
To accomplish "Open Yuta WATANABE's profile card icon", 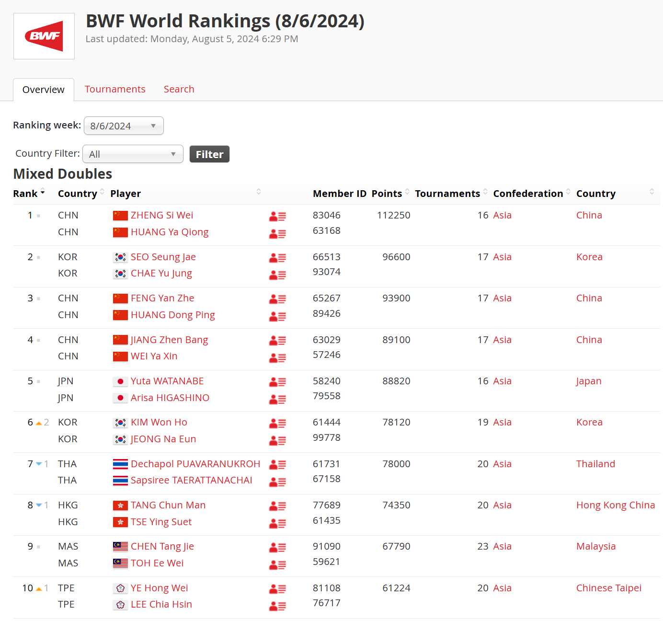I will [277, 382].
